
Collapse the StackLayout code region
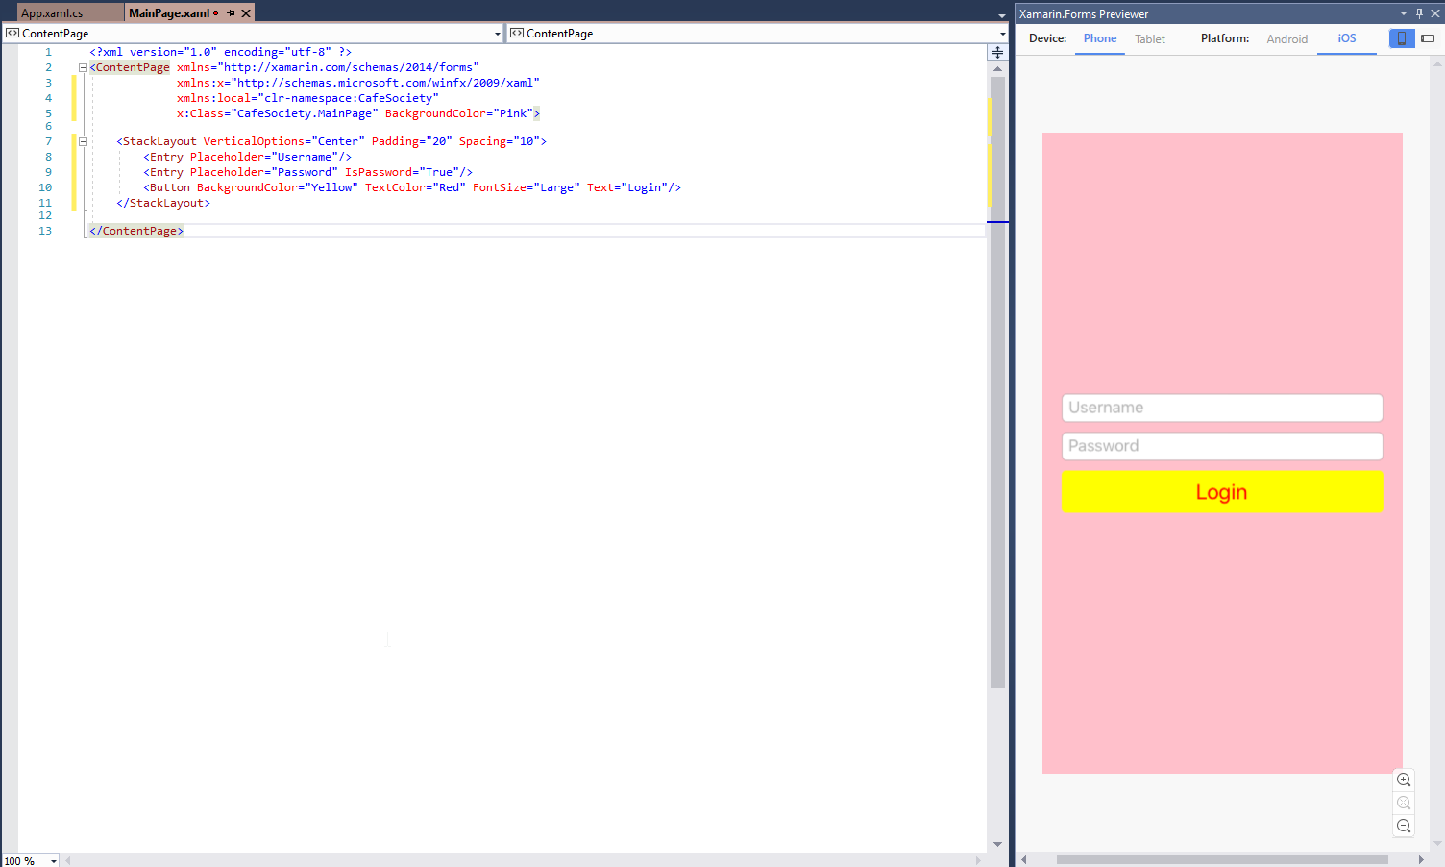83,141
